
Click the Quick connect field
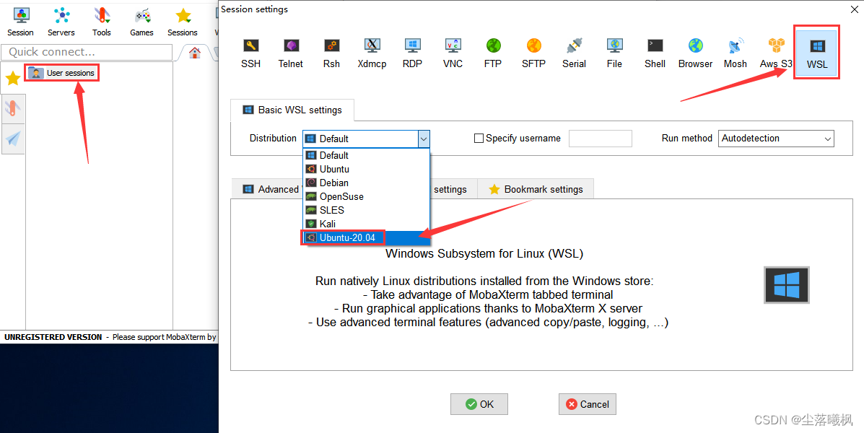(87, 52)
